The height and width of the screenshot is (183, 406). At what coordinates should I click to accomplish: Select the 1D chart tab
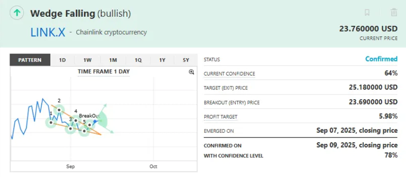pyautogui.click(x=62, y=60)
